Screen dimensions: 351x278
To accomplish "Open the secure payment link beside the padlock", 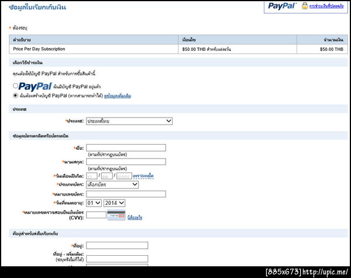I will (326, 6).
